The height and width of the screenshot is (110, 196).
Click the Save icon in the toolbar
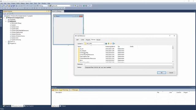coord(11,6)
